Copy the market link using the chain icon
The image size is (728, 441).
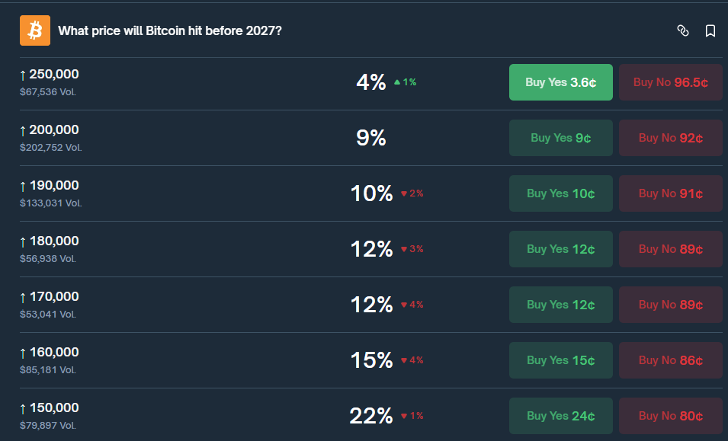[x=683, y=31]
